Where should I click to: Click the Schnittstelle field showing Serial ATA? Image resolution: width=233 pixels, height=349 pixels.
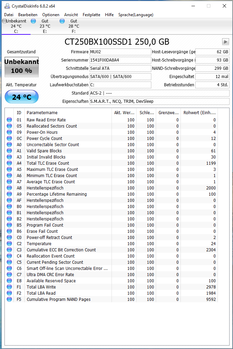(x=120, y=68)
